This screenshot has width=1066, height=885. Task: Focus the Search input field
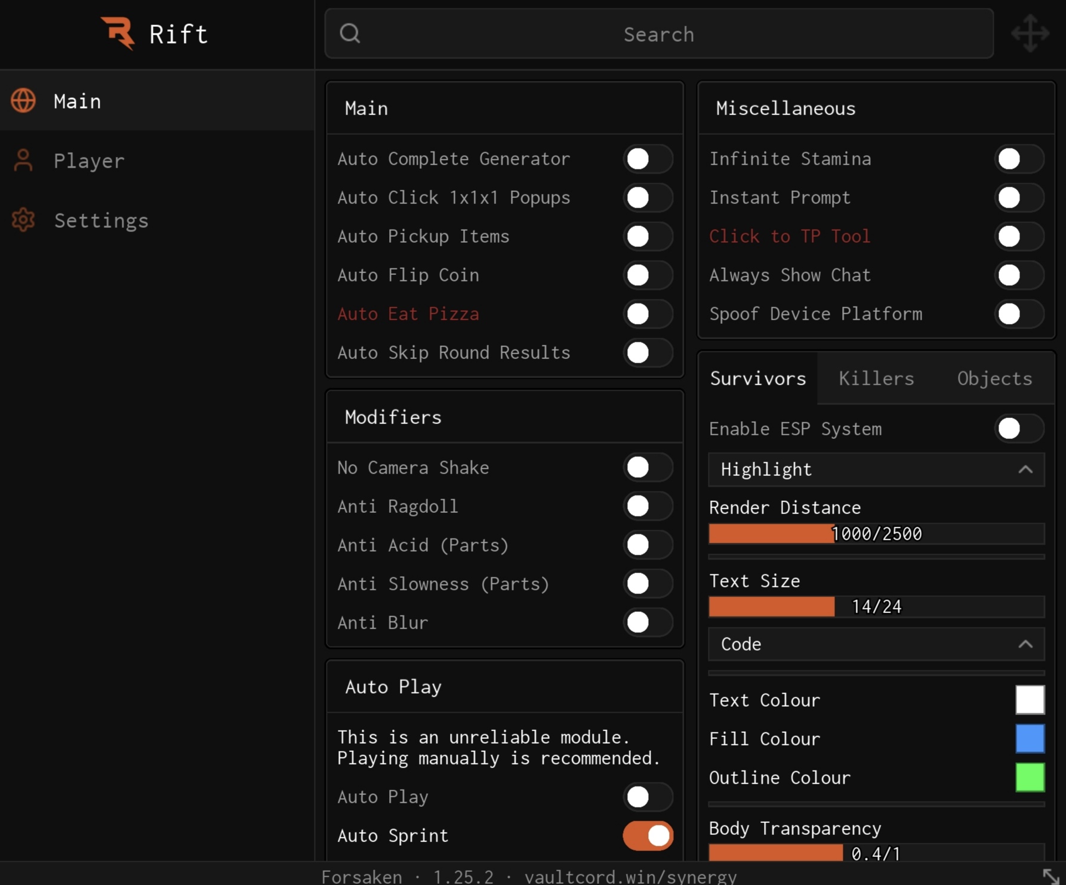[658, 34]
